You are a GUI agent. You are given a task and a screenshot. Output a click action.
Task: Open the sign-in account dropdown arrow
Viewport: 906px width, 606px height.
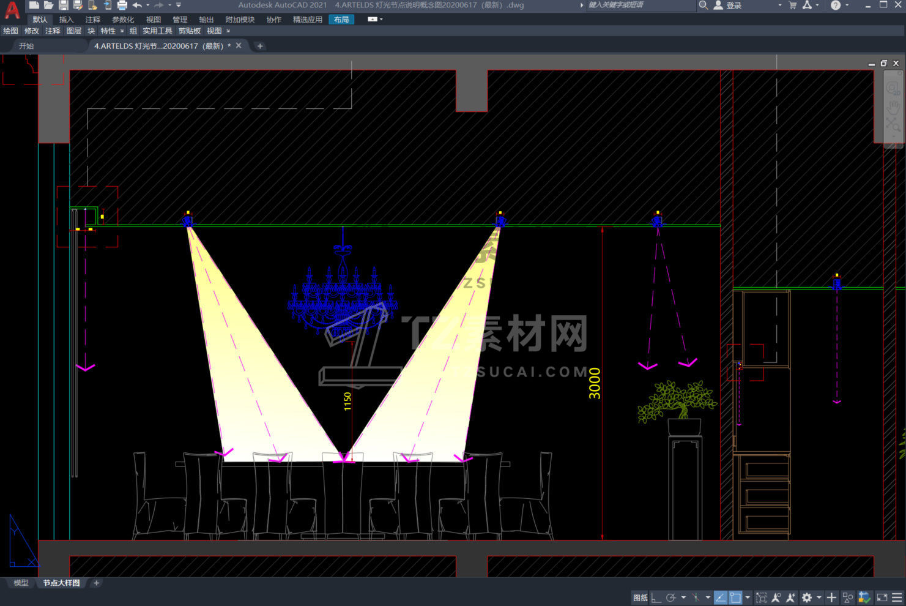click(779, 5)
